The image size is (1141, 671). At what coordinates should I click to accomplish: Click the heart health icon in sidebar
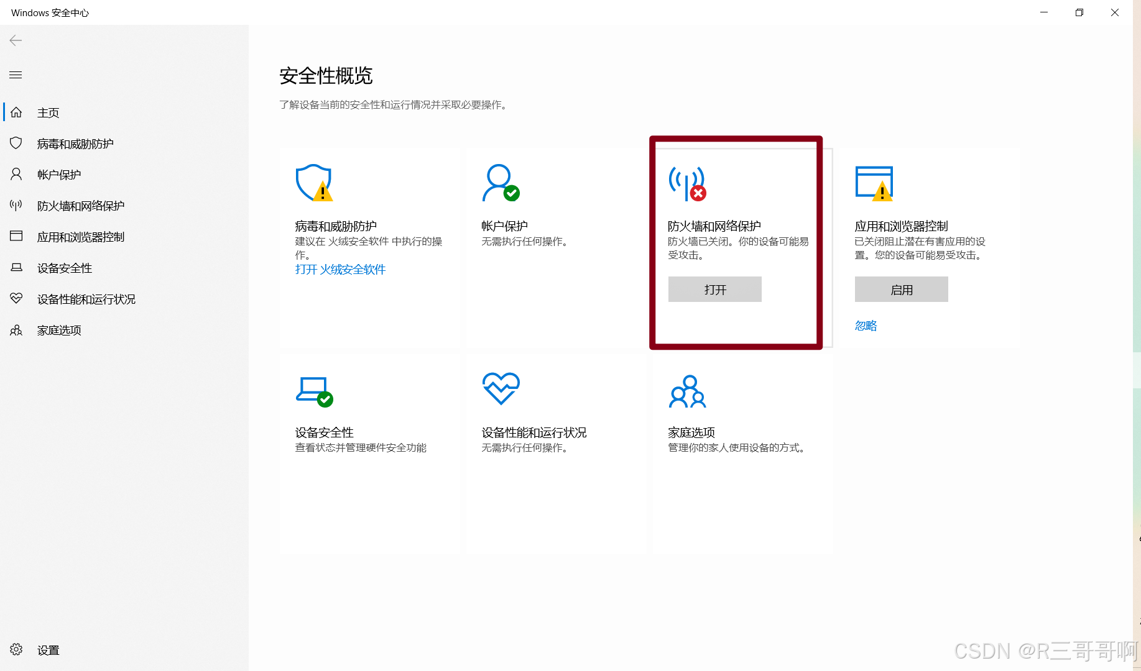pos(16,299)
